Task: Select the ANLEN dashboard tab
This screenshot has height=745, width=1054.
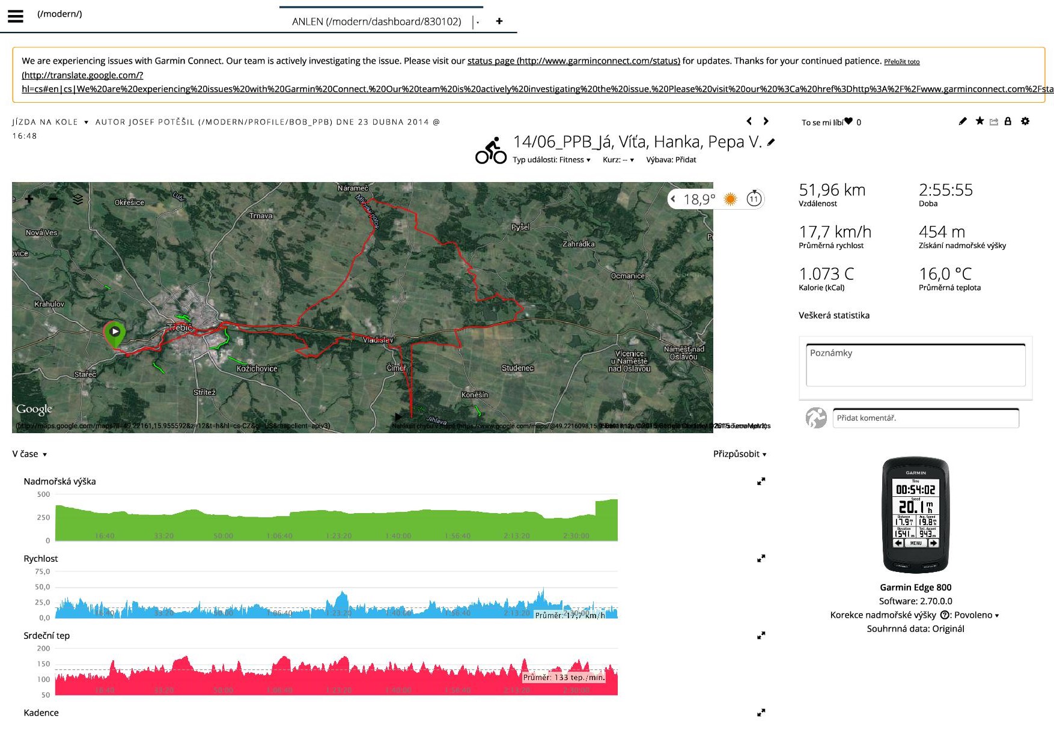Action: pos(377,22)
